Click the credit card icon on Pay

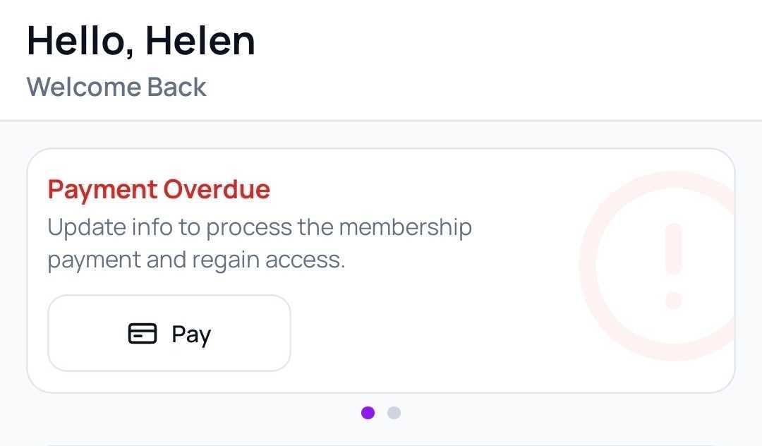(x=143, y=333)
